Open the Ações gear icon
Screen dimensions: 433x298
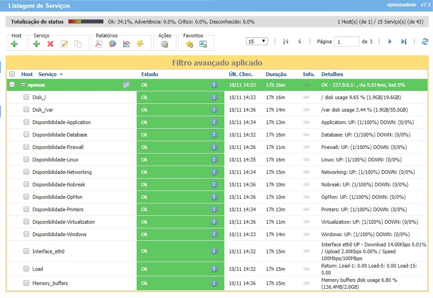[164, 44]
